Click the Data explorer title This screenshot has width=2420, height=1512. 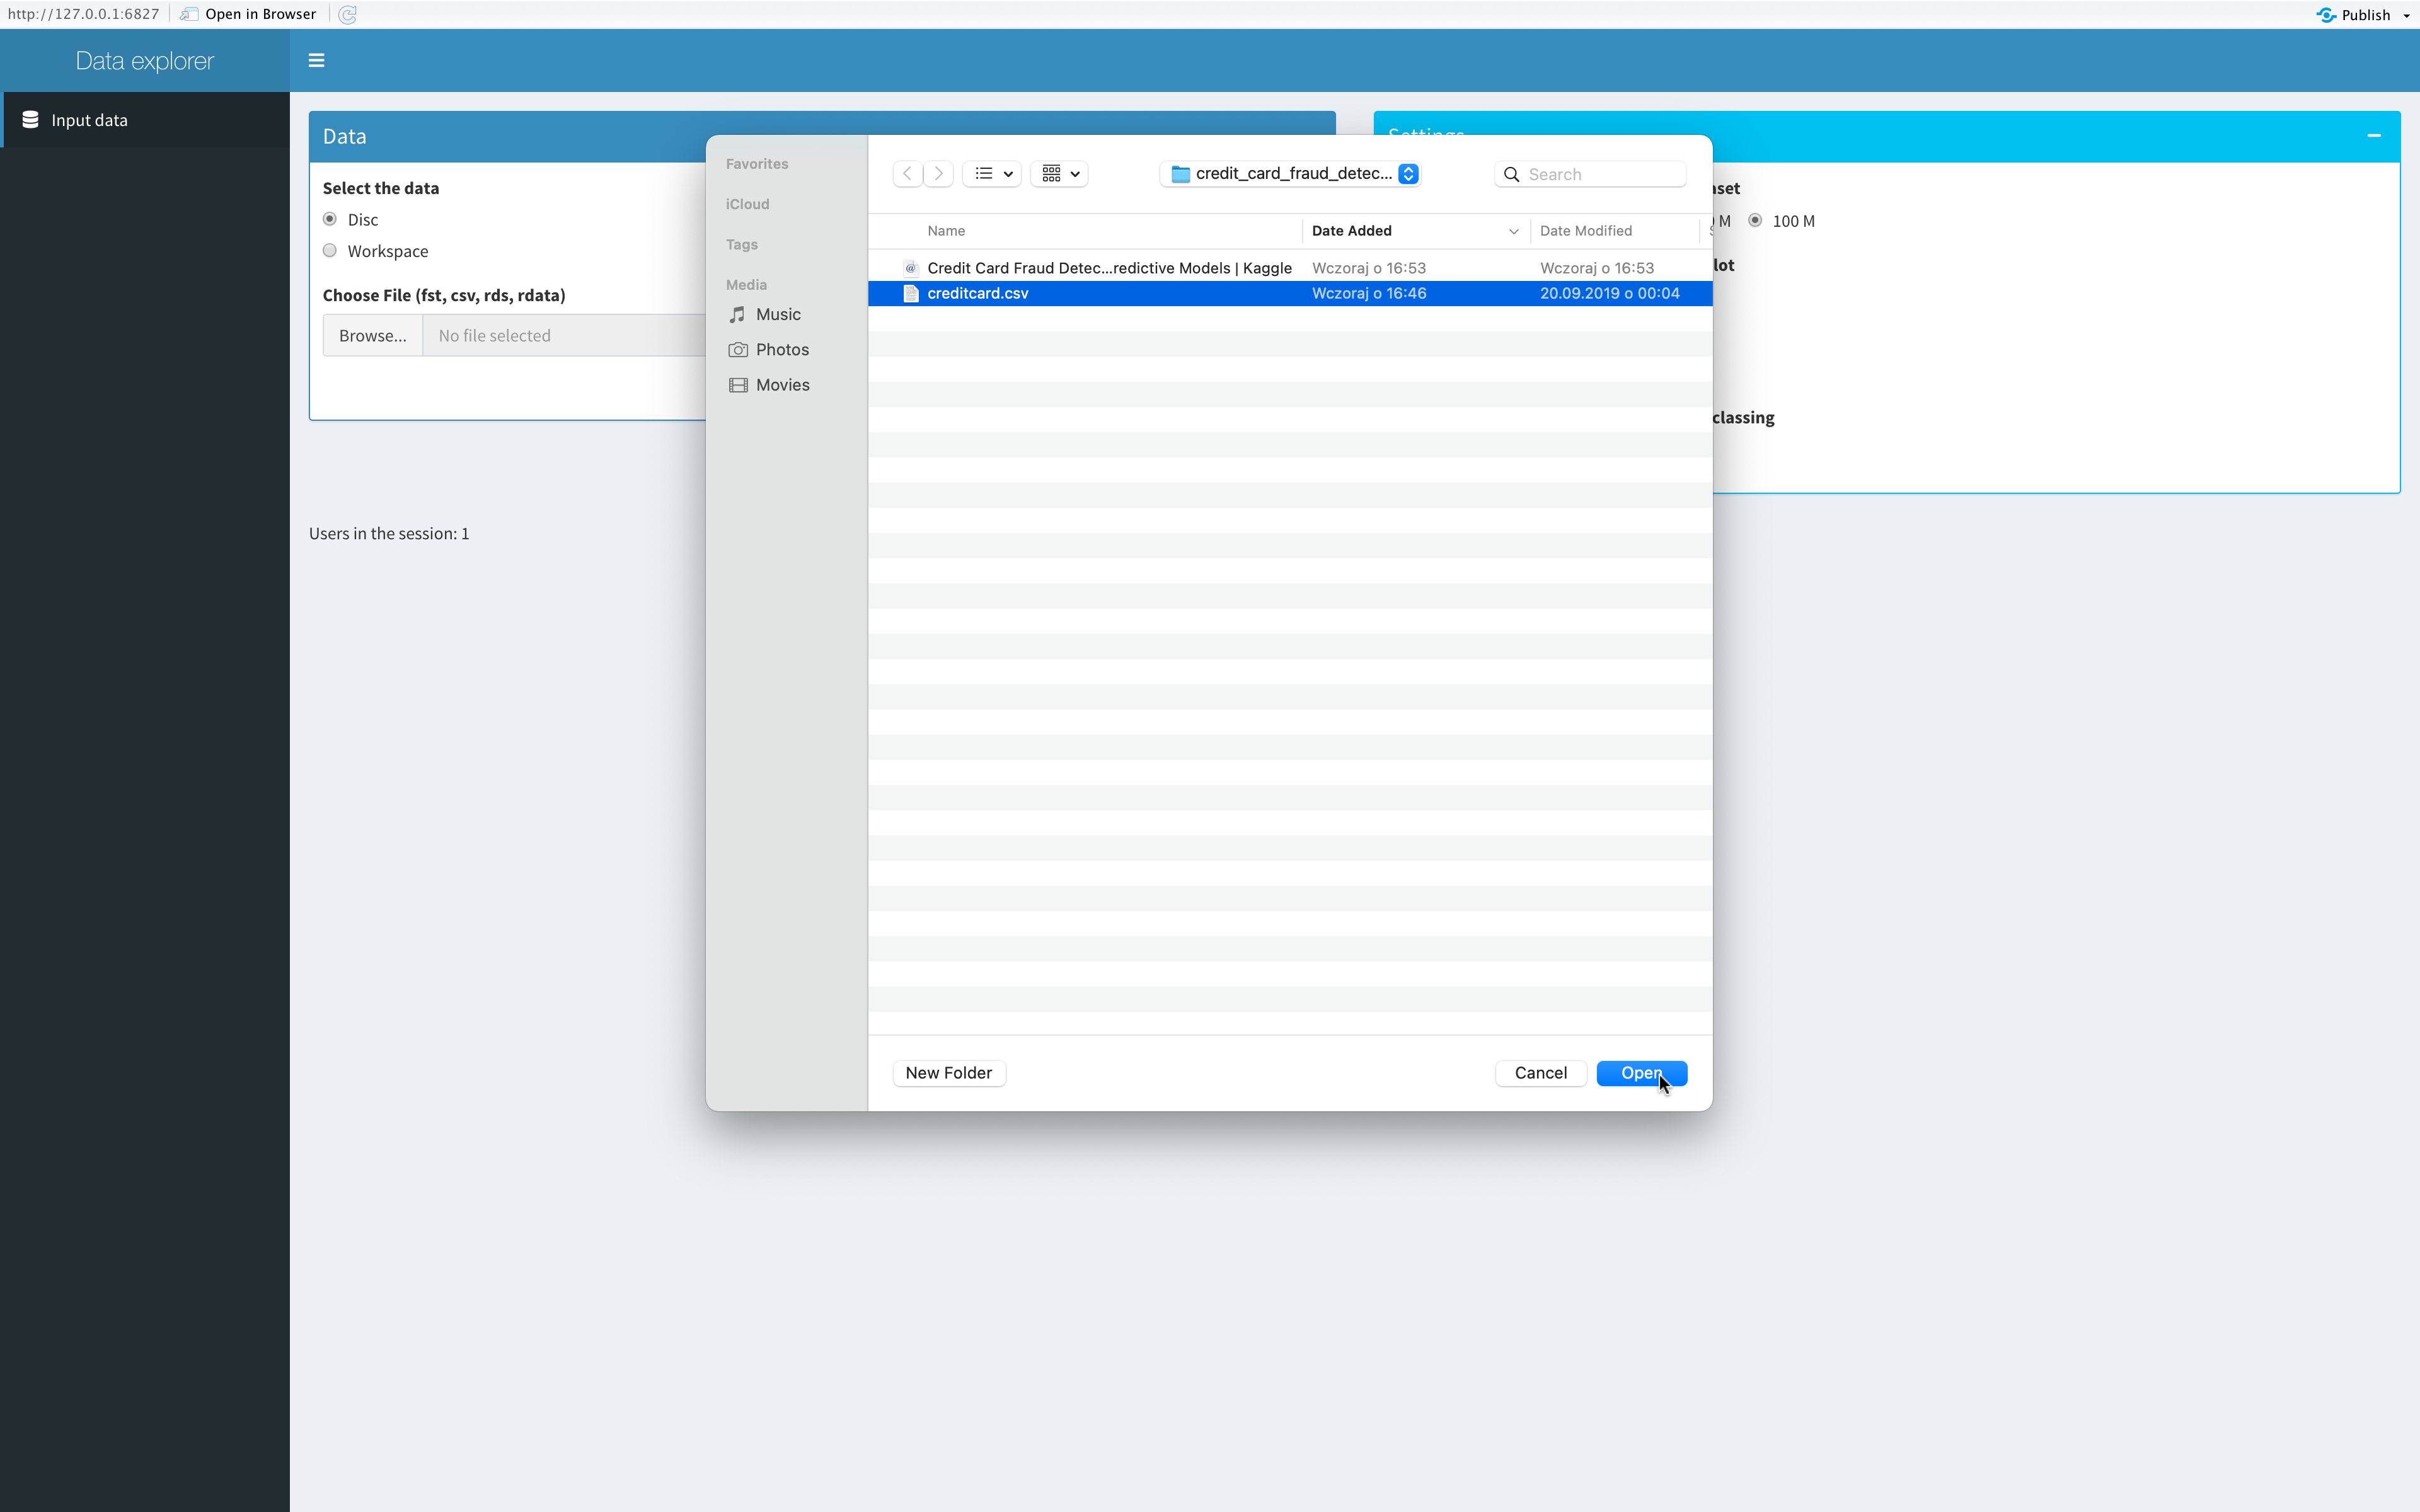point(145,61)
